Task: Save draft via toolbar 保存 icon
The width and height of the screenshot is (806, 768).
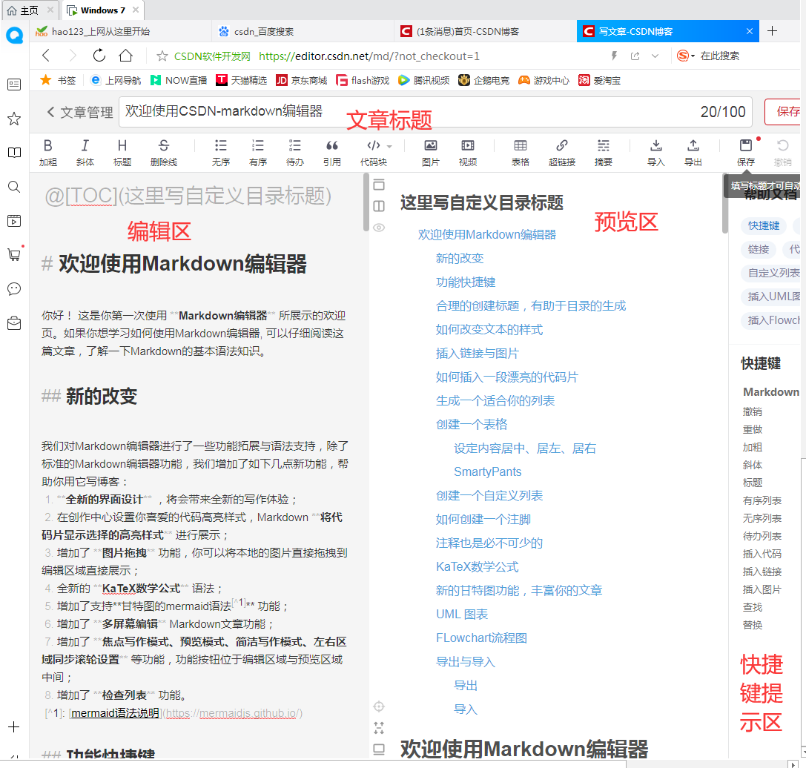Action: (746, 153)
